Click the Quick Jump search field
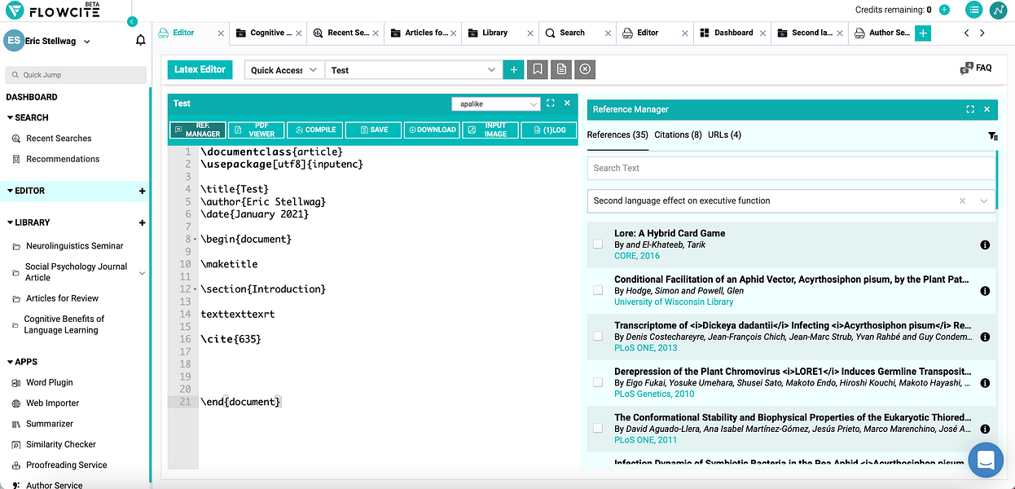 [x=76, y=75]
